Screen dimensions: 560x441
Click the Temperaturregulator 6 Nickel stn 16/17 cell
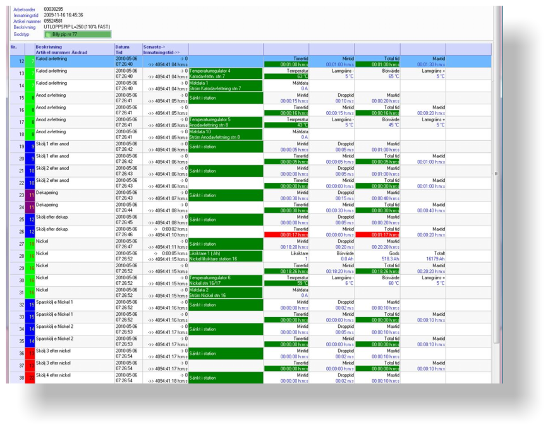(225, 281)
